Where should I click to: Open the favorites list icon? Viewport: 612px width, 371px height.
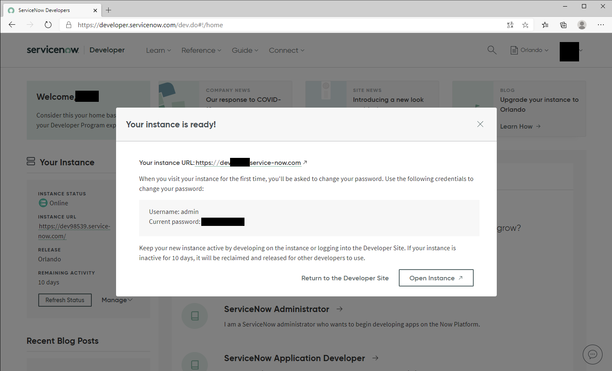pyautogui.click(x=545, y=25)
